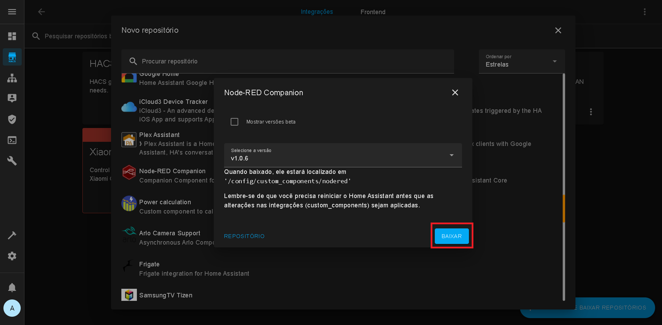Click the Arlo Camera Support logo
This screenshot has height=325, width=662.
(129, 235)
